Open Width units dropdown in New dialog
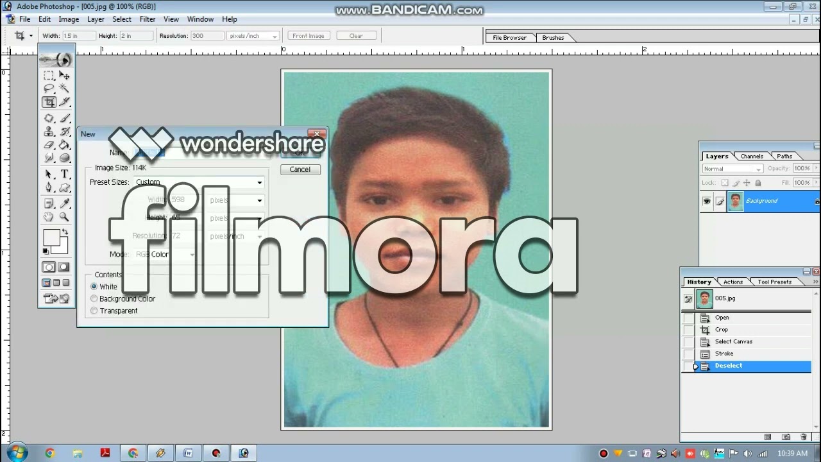The width and height of the screenshot is (821, 462). (x=259, y=201)
